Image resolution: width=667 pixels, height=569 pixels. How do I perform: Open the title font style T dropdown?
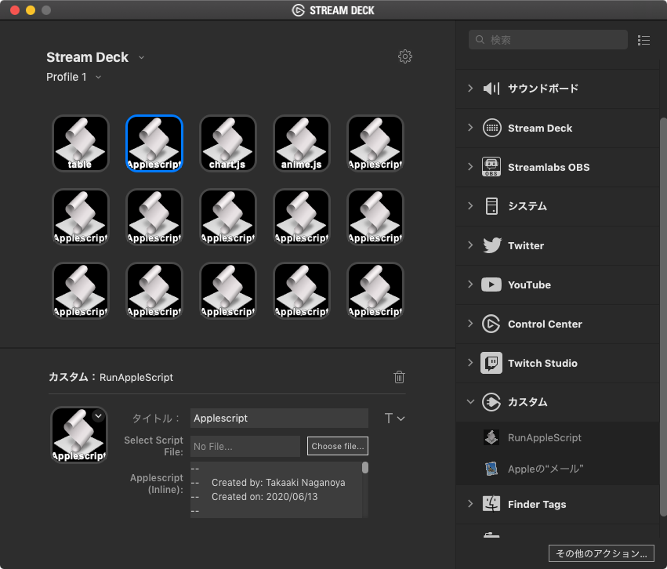pyautogui.click(x=394, y=419)
